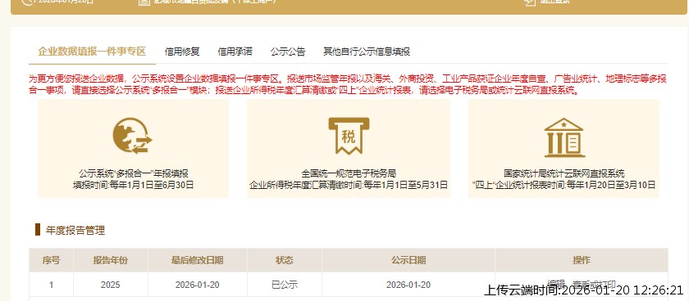The height and width of the screenshot is (301, 689).
Task: Click the 报告年份 column header
Action: pyautogui.click(x=110, y=260)
